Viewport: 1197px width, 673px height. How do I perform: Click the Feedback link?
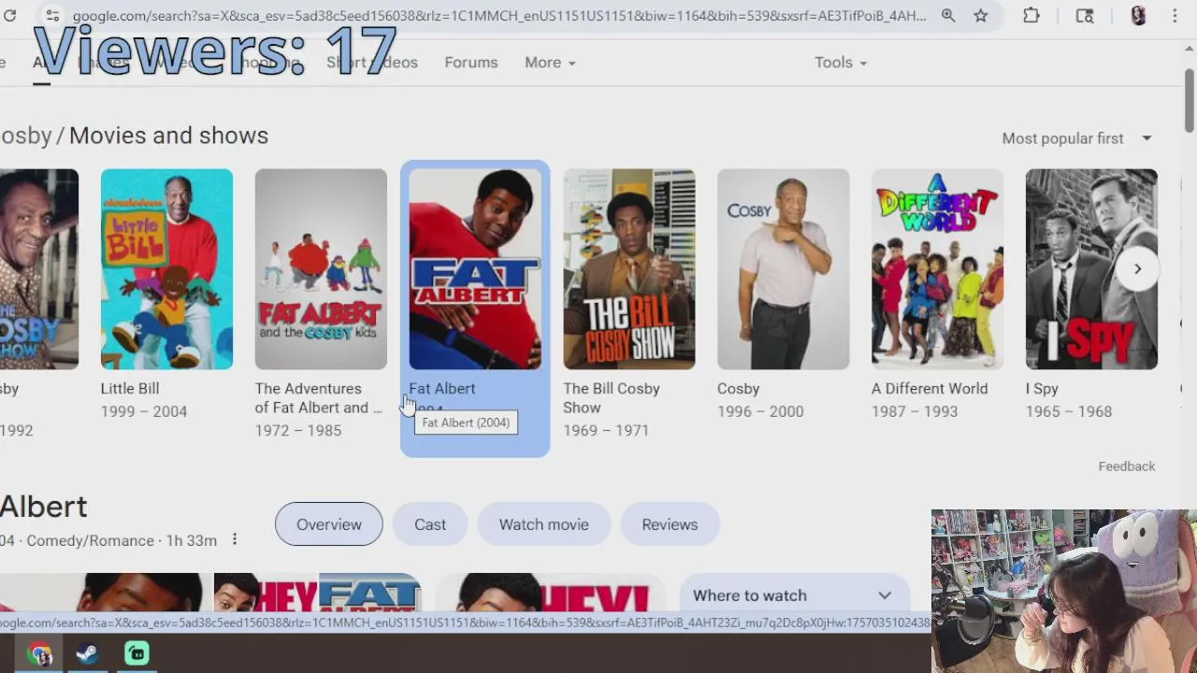tap(1127, 466)
